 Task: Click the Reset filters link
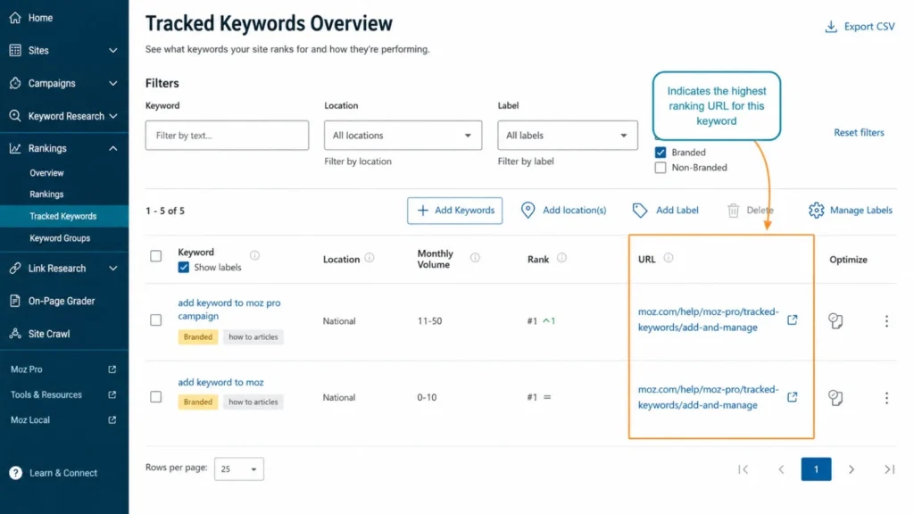pyautogui.click(x=859, y=132)
